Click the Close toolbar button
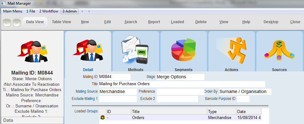 click(x=295, y=22)
